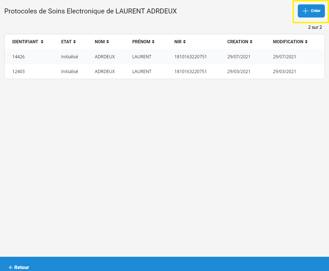Screen dimensions: 329x271
Task: Click NIR 1810163220751 in row 12403
Action: (x=191, y=71)
